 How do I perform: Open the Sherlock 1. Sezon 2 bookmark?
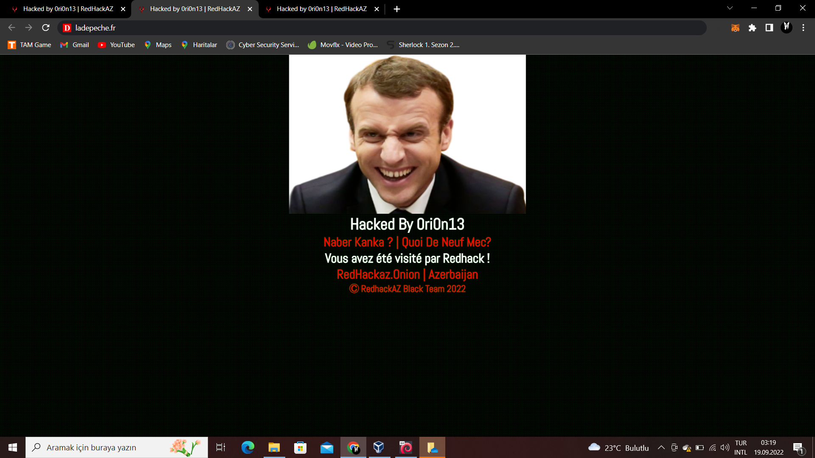point(423,45)
